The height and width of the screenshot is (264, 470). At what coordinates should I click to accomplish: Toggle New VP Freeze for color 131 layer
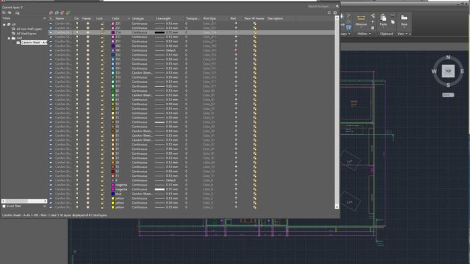click(254, 72)
